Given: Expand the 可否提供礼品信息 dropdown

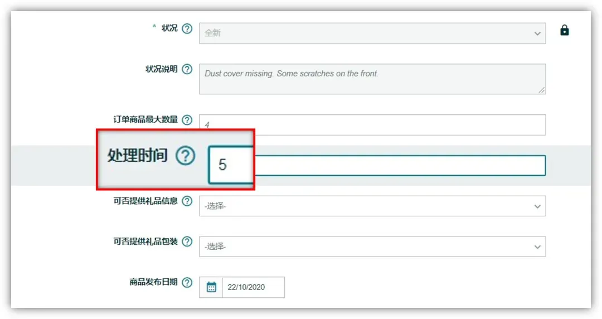Looking at the screenshot, I should coord(372,206).
